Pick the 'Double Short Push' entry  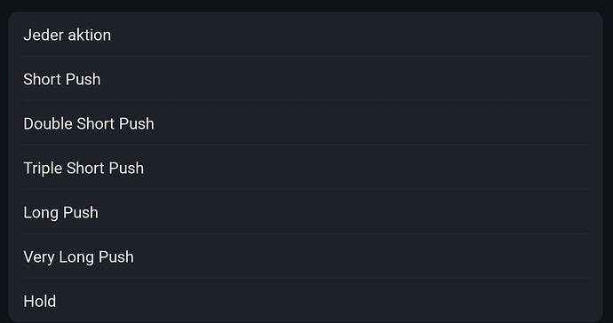(306, 123)
